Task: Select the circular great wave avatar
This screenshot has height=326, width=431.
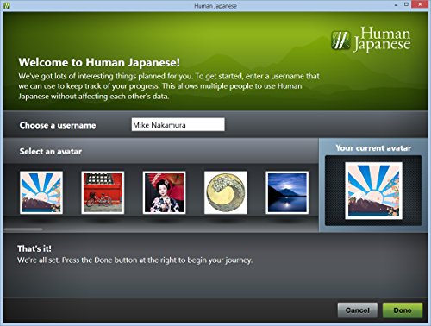Action: tap(226, 192)
